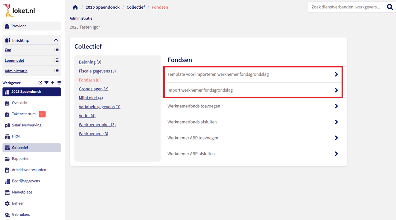Focus the Zoek dienstverbanden search field
This screenshot has width=396, height=220.
click(345, 7)
